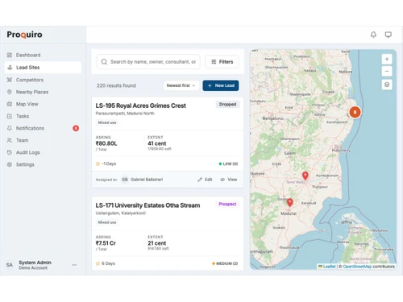Zoom in on the map

tap(387, 59)
